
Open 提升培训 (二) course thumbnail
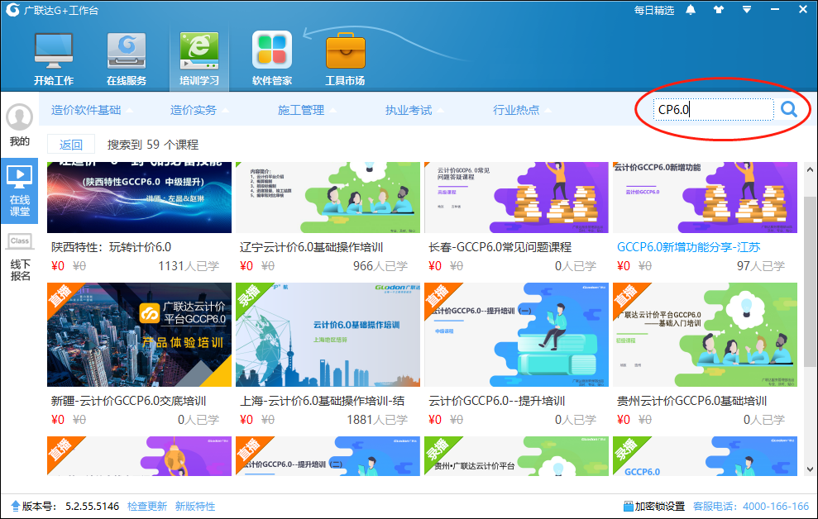point(328,456)
